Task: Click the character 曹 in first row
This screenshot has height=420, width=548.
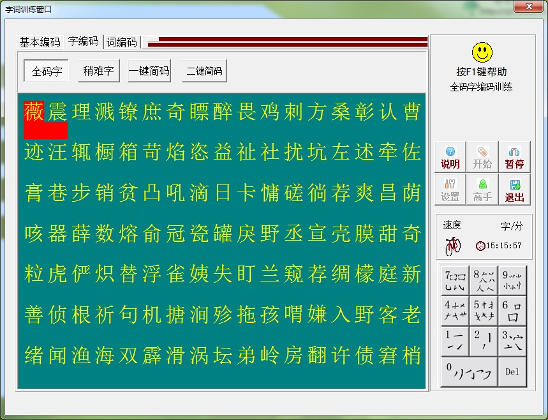Action: point(411,112)
